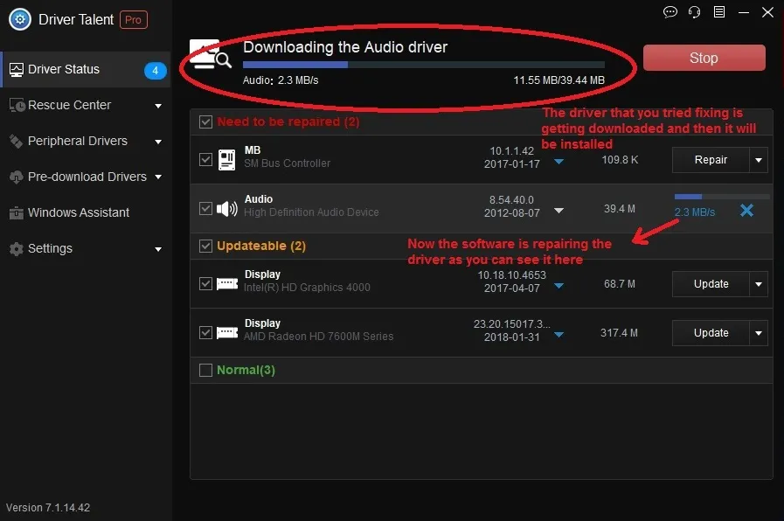The image size is (784, 521).
Task: Click the overall Audio download progress bar
Action: tap(424, 65)
